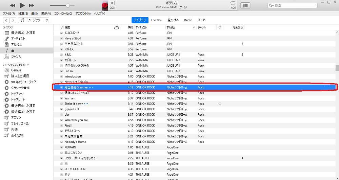Uncheck the checkbox for Have a Stroll

click(x=61, y=38)
